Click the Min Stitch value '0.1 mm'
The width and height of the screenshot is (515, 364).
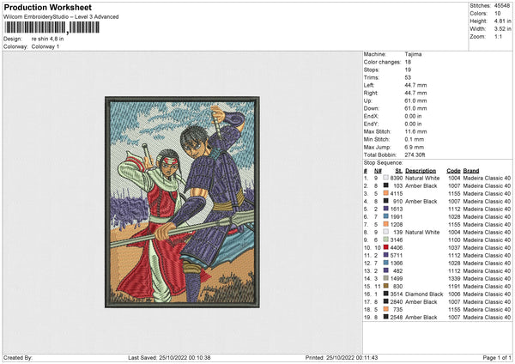click(415, 139)
